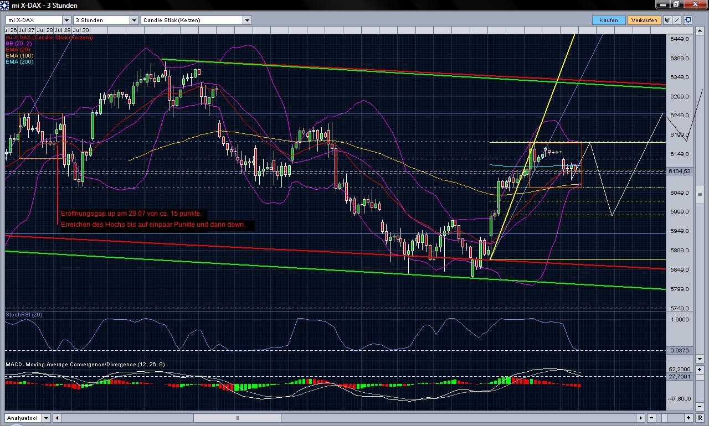Click the horizontal scrollbar thumb

point(237,418)
